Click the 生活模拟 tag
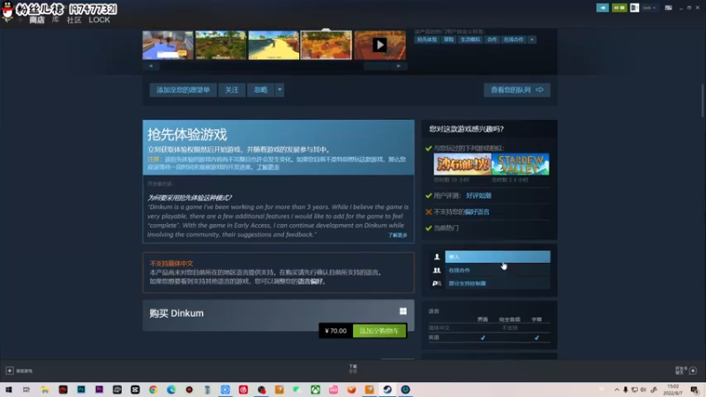Image resolution: width=706 pixels, height=397 pixels. click(x=470, y=40)
